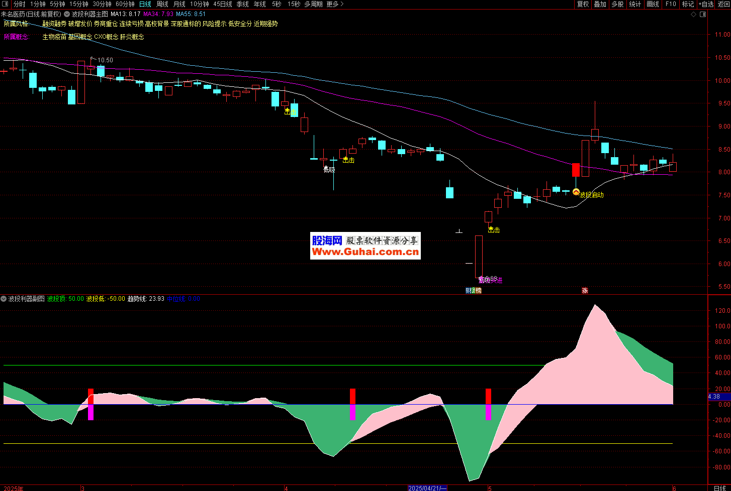This screenshot has height=491, width=731.
Task: Click the 10.50 high price label
Action: click(105, 60)
